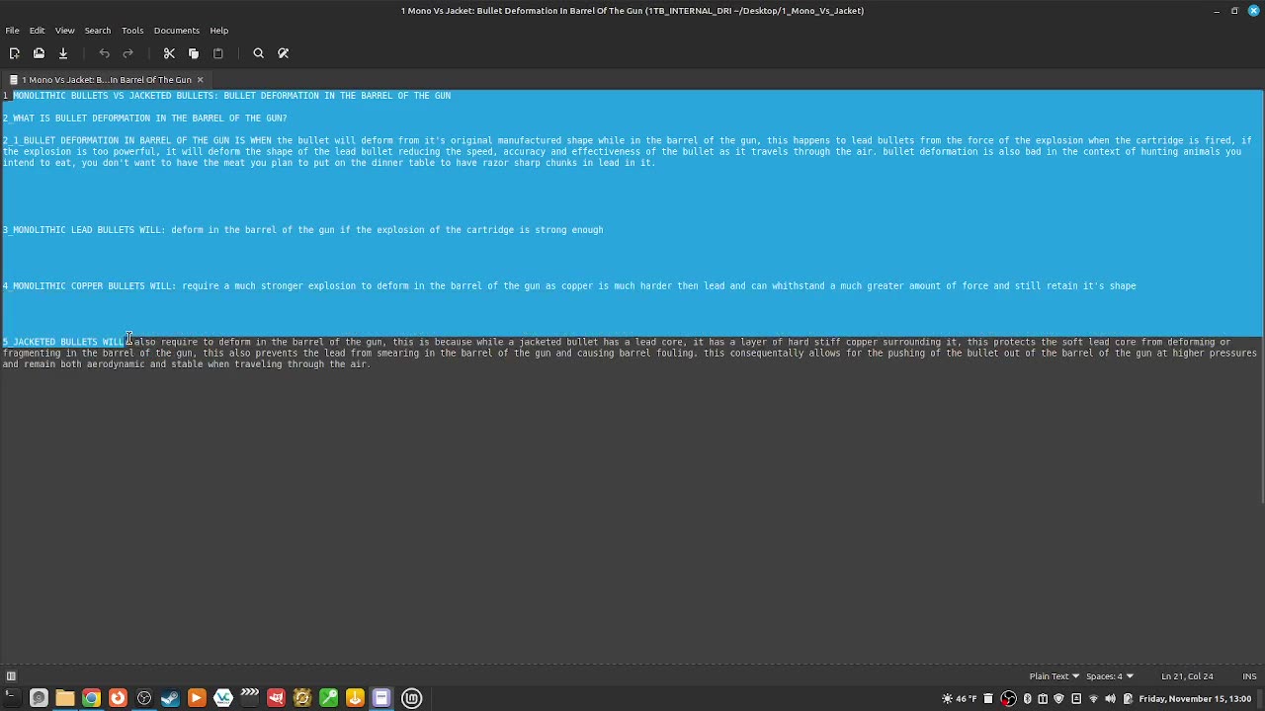Open the sync/update app icon in taskbar
Viewport: 1265px width, 711px height.
click(x=302, y=698)
